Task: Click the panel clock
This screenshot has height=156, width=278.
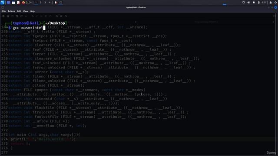Action: [x=264, y=3]
